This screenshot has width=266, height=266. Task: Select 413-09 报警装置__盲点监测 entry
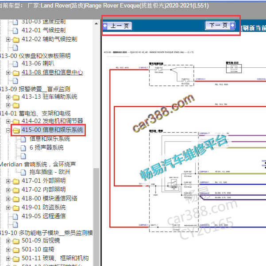click(x=35, y=89)
